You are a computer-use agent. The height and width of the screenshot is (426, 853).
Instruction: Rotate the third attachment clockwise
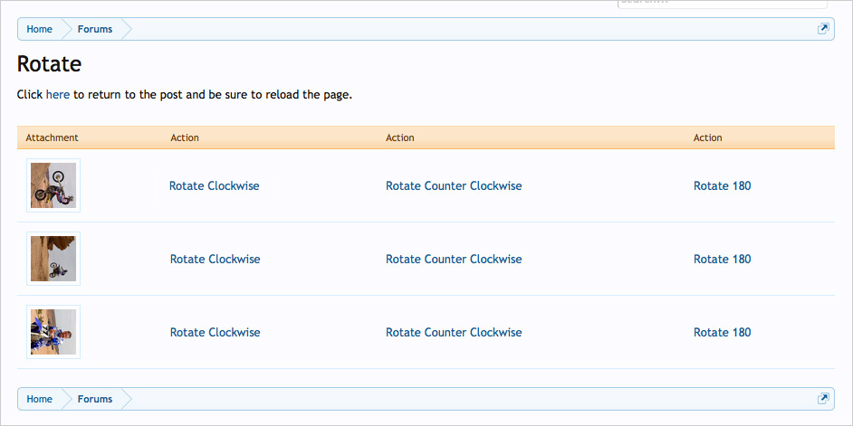pos(215,332)
